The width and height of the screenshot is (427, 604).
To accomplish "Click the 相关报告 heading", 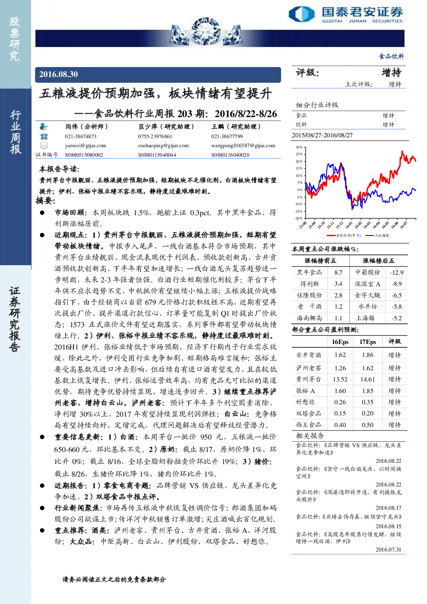I will (x=310, y=436).
